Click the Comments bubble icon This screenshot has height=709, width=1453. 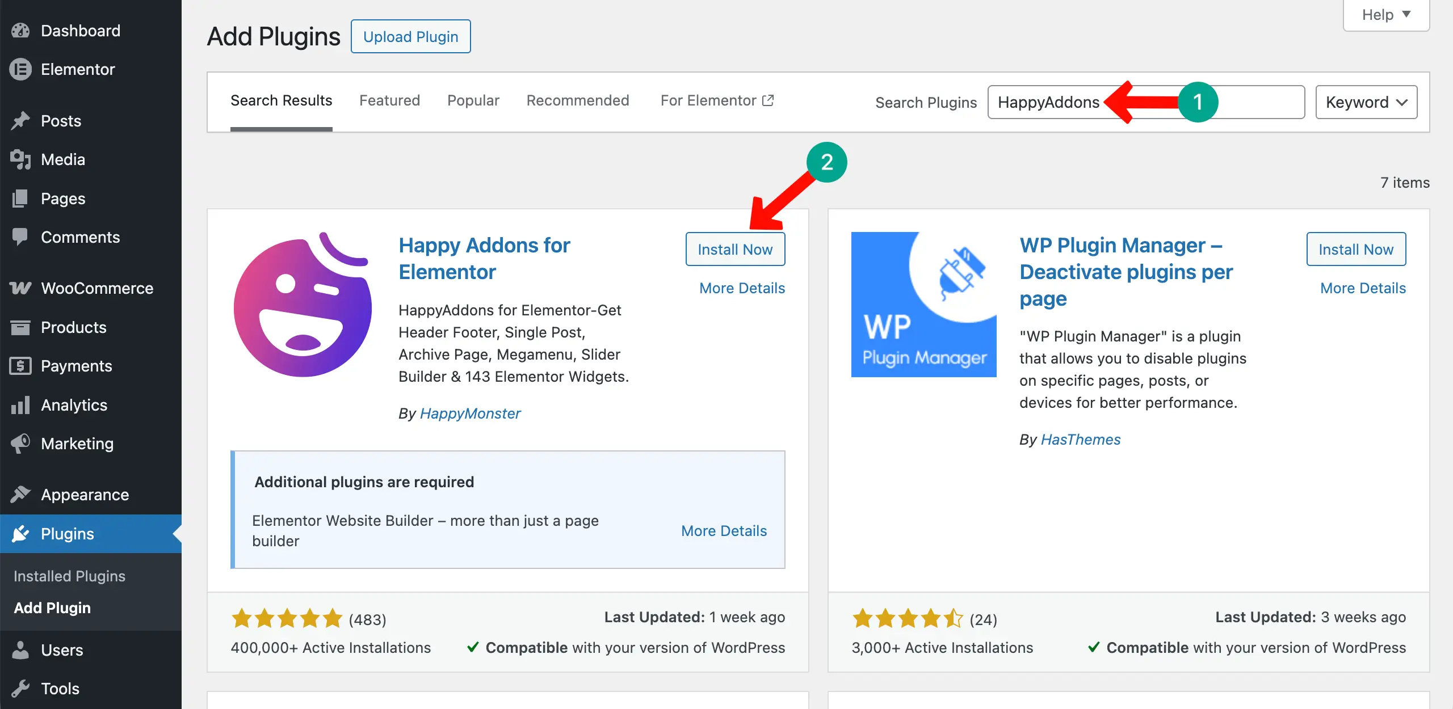click(20, 237)
